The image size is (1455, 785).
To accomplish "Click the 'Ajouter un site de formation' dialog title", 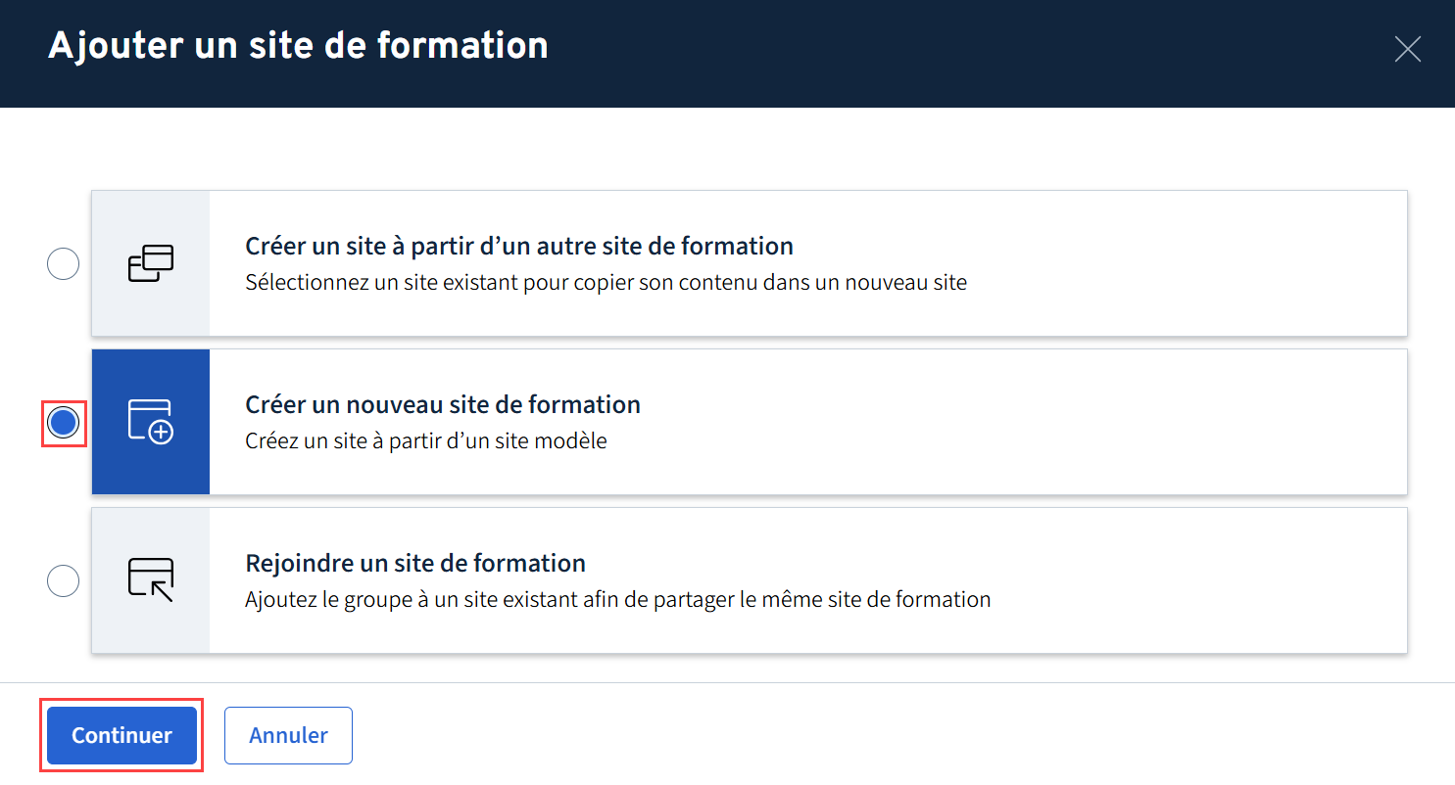I will 298,46.
